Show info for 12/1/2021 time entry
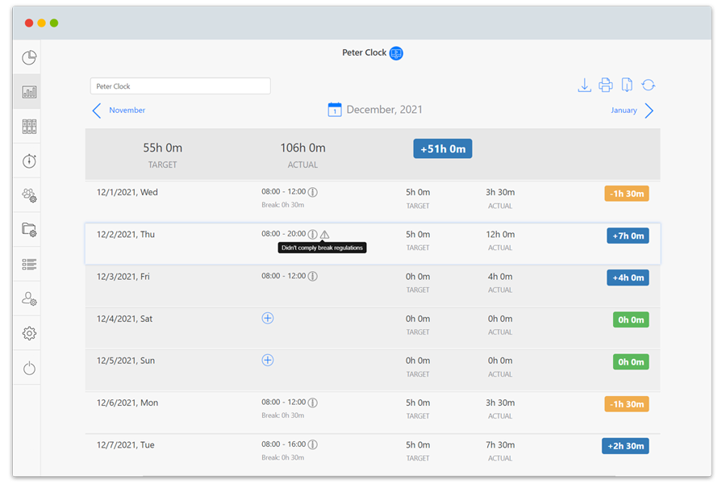 [x=313, y=193]
